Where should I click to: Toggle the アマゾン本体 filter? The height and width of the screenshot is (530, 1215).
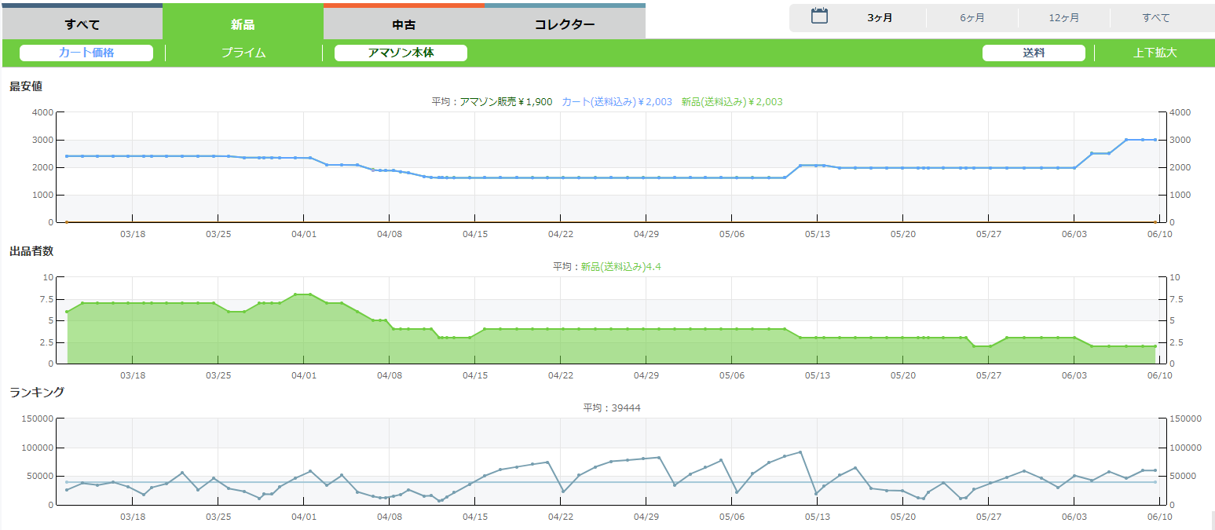[x=401, y=53]
